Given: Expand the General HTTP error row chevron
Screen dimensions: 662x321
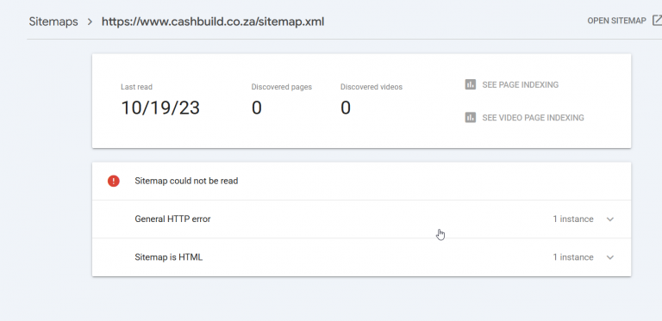Looking at the screenshot, I should 609,219.
